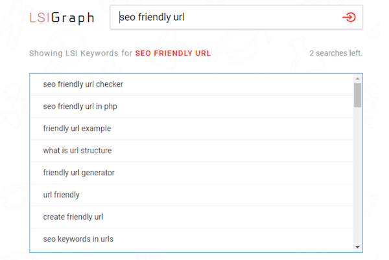
Task: Focus the 'seo friendly url' search field
Action: pyautogui.click(x=227, y=18)
